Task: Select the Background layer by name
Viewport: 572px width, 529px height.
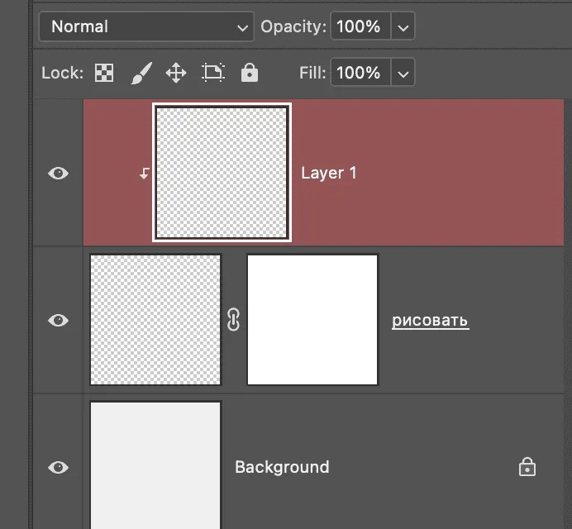Action: click(x=282, y=467)
